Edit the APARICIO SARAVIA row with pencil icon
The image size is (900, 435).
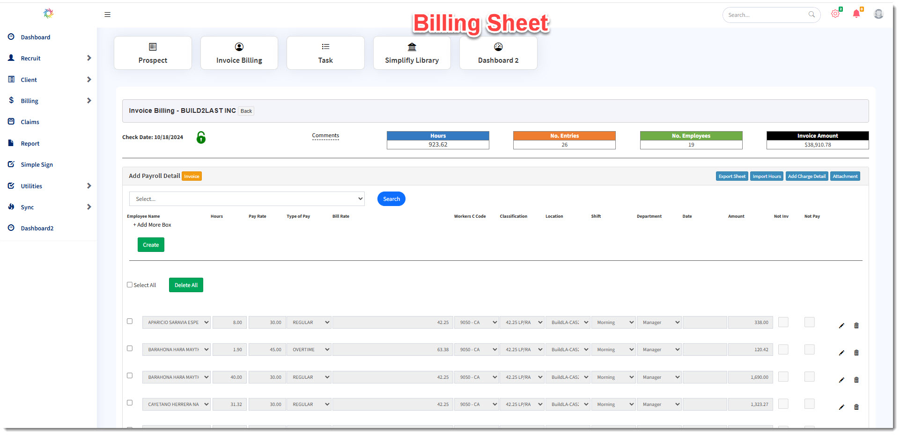coord(841,325)
